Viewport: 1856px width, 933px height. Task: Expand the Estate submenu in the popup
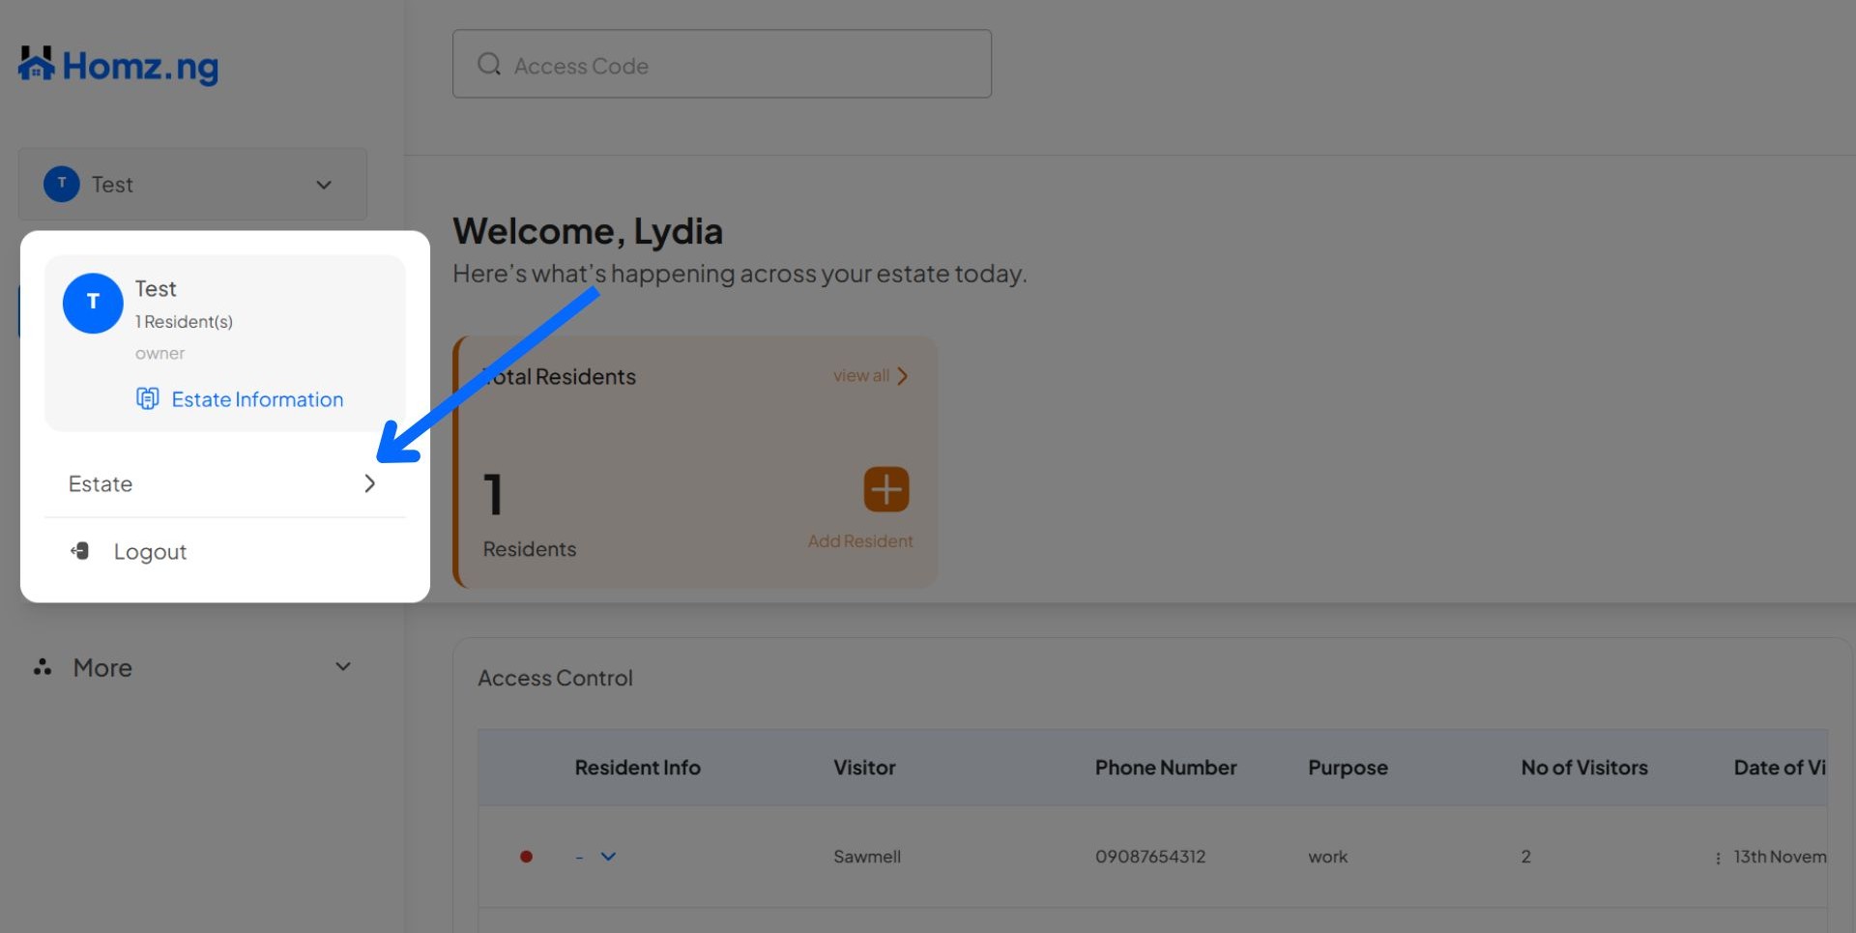(x=369, y=483)
